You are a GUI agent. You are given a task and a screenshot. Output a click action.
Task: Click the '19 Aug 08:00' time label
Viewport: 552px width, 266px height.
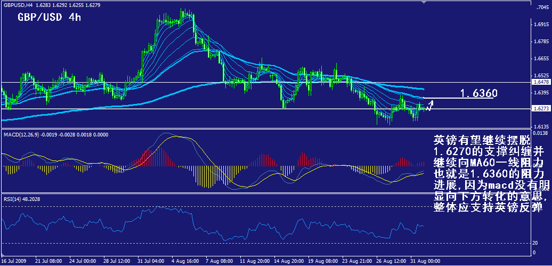point(322,261)
